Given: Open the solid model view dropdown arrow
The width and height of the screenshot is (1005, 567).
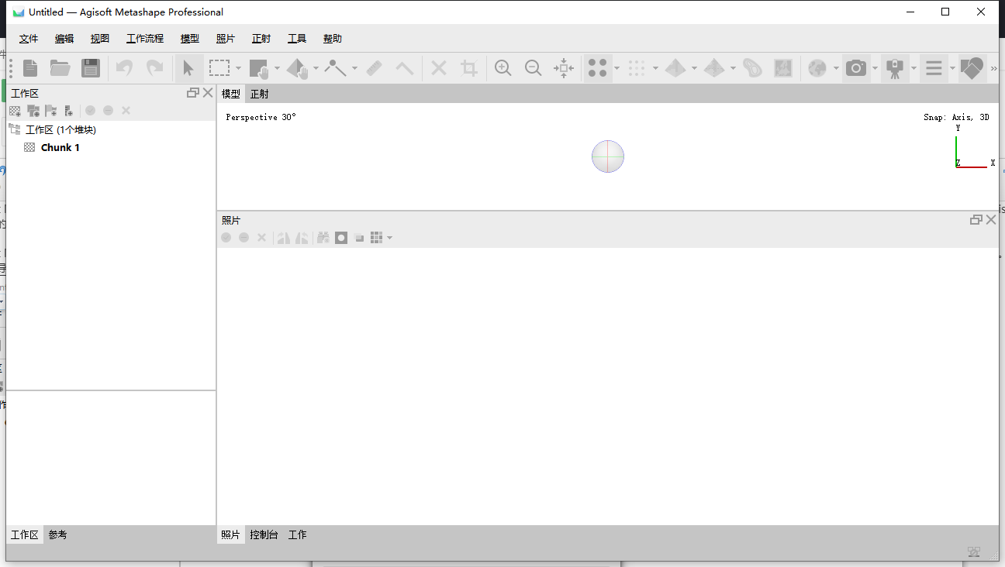Looking at the screenshot, I should tap(694, 68).
